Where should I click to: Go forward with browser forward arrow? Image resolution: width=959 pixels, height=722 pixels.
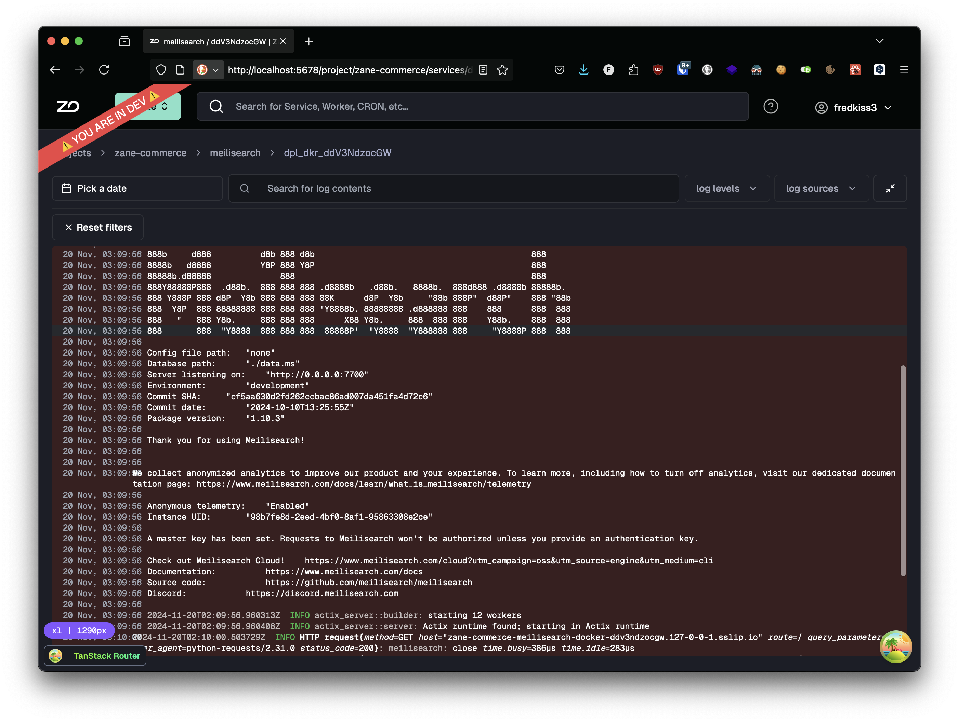pyautogui.click(x=79, y=70)
